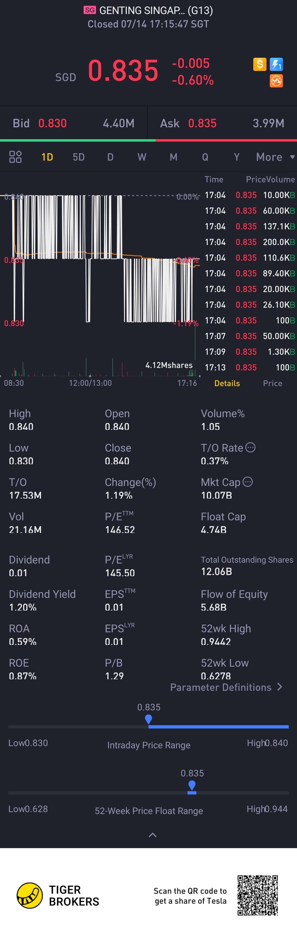Open the chart layout grid icon
The height and width of the screenshot is (943, 297).
(15, 157)
